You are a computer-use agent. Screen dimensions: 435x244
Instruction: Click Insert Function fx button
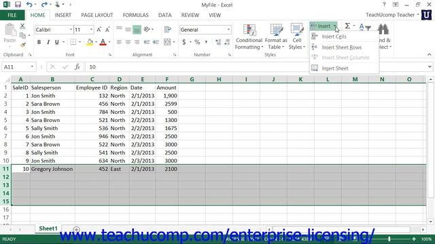tap(77, 66)
